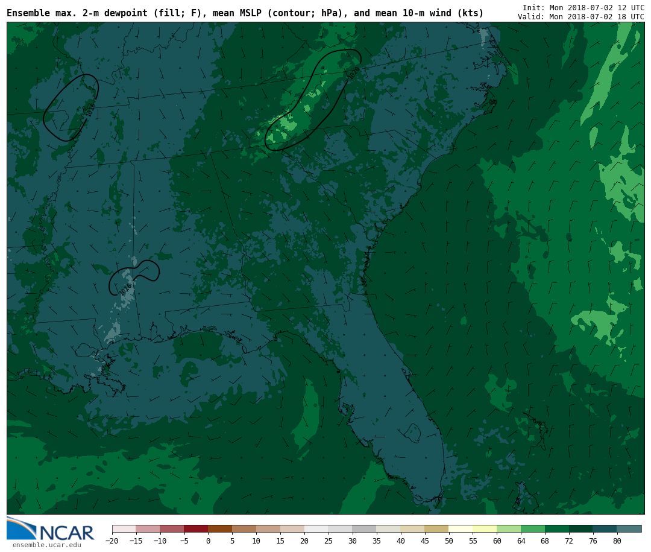The width and height of the screenshot is (651, 552).
Task: Click the colorbar tick label 72
Action: [569, 541]
